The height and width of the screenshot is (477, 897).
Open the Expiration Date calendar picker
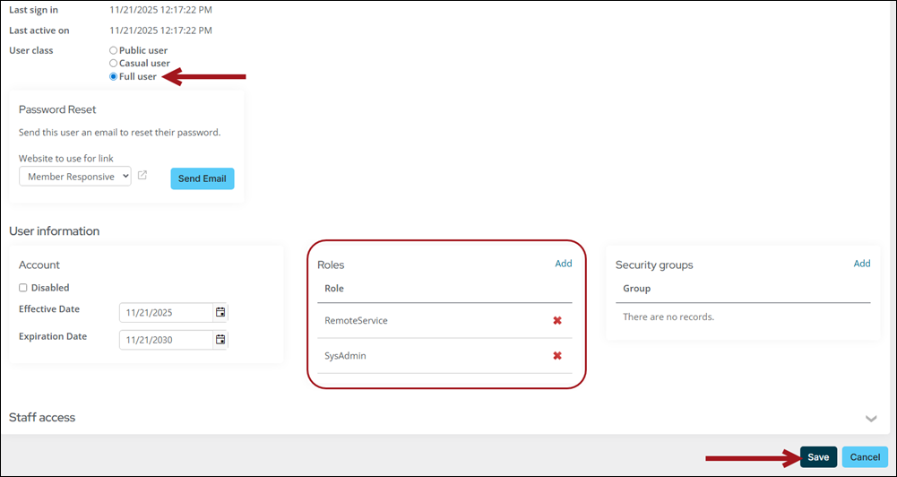(x=220, y=340)
